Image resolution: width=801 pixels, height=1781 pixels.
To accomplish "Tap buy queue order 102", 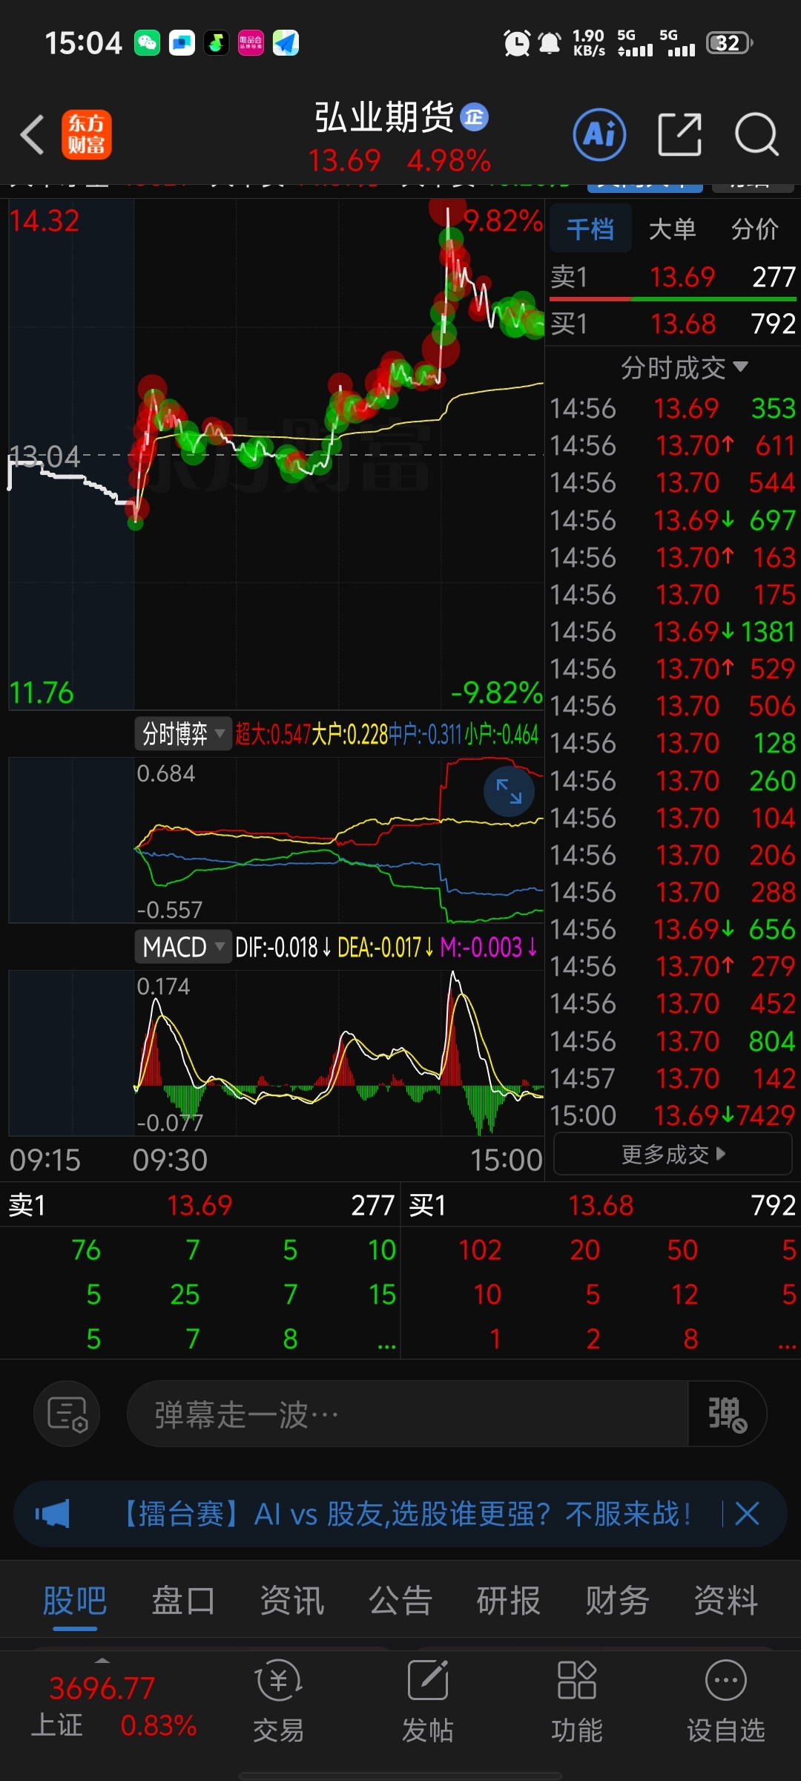I will (x=480, y=1250).
